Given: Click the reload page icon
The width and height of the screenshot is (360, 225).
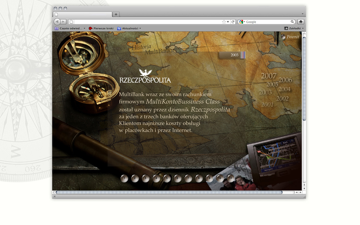Looking at the screenshot, I should pos(233,22).
